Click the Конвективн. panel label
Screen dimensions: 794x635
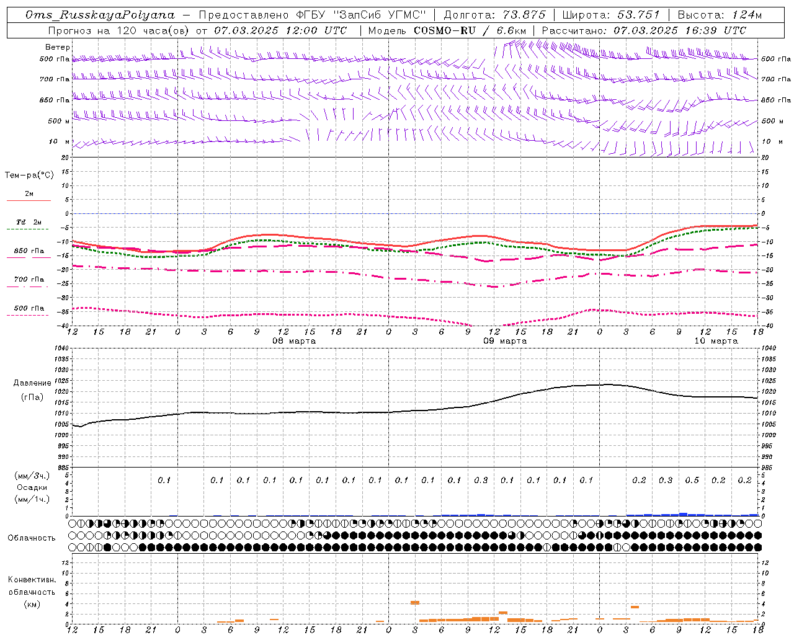click(x=32, y=580)
